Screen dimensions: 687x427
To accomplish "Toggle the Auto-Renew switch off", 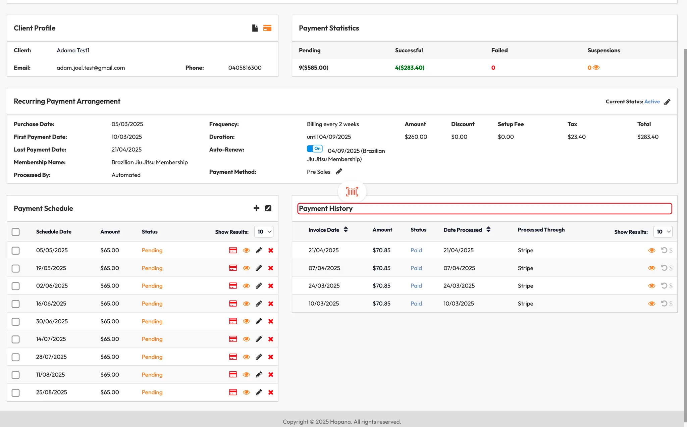I will pos(315,149).
